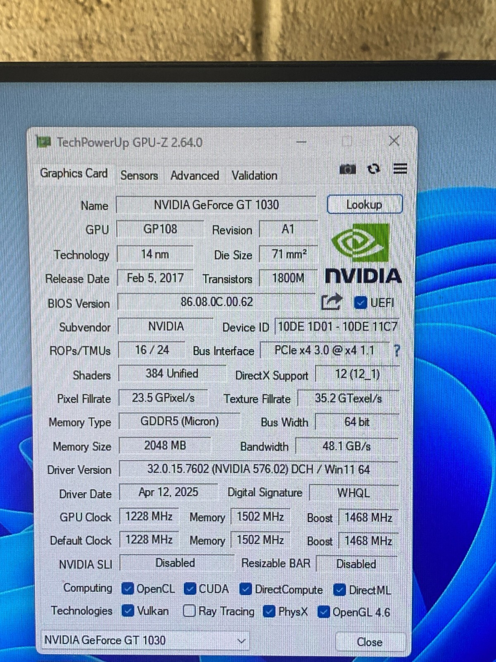Open the GPU selection dropdown

point(145,640)
